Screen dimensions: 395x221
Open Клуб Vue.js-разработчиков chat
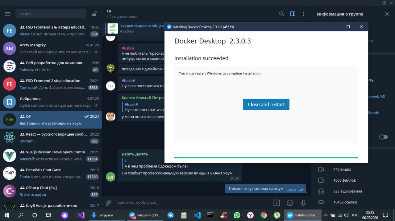(51, 205)
